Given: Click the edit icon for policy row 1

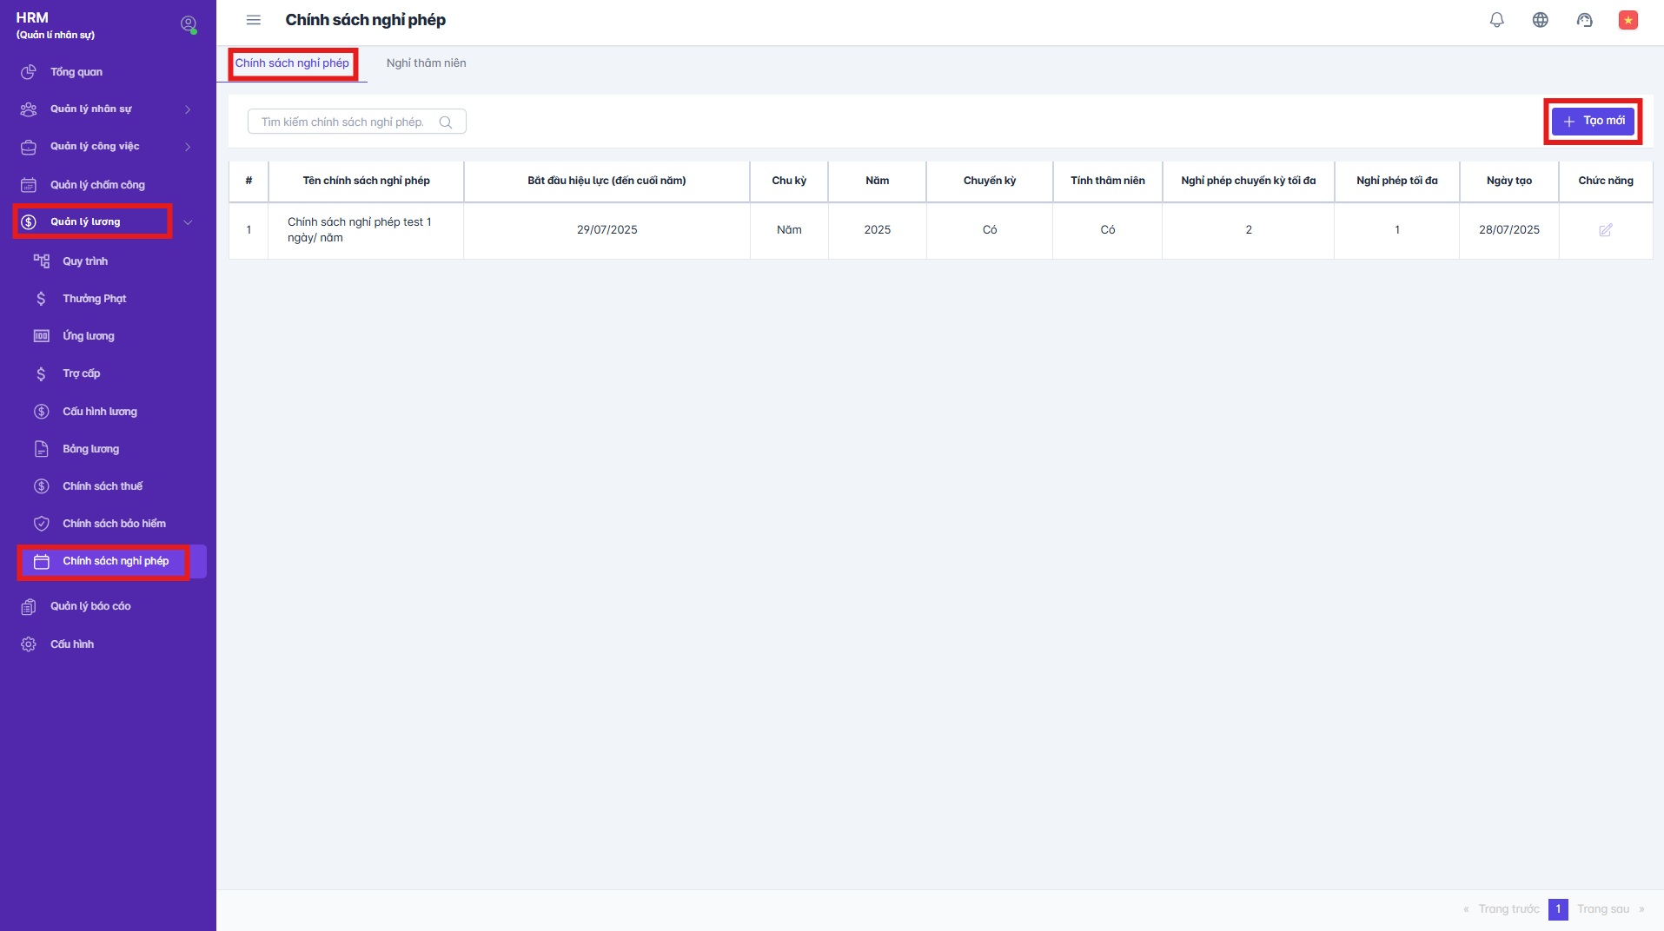Looking at the screenshot, I should (1605, 230).
